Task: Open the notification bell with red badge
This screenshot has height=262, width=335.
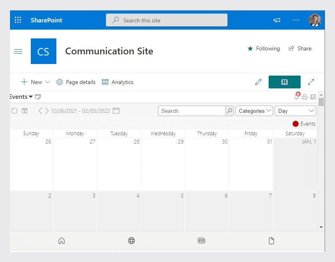Action: 297,96
